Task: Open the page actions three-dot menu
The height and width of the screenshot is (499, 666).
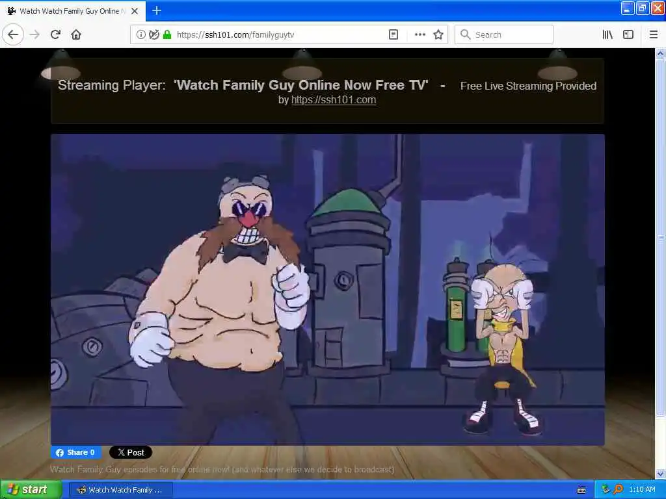Action: coord(420,34)
